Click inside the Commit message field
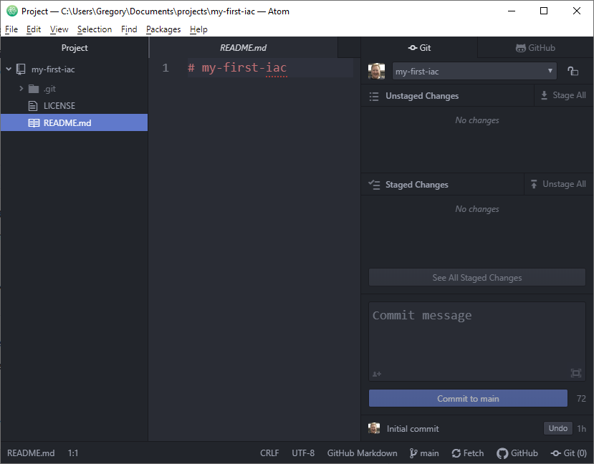Image resolution: width=594 pixels, height=464 pixels. point(476,337)
